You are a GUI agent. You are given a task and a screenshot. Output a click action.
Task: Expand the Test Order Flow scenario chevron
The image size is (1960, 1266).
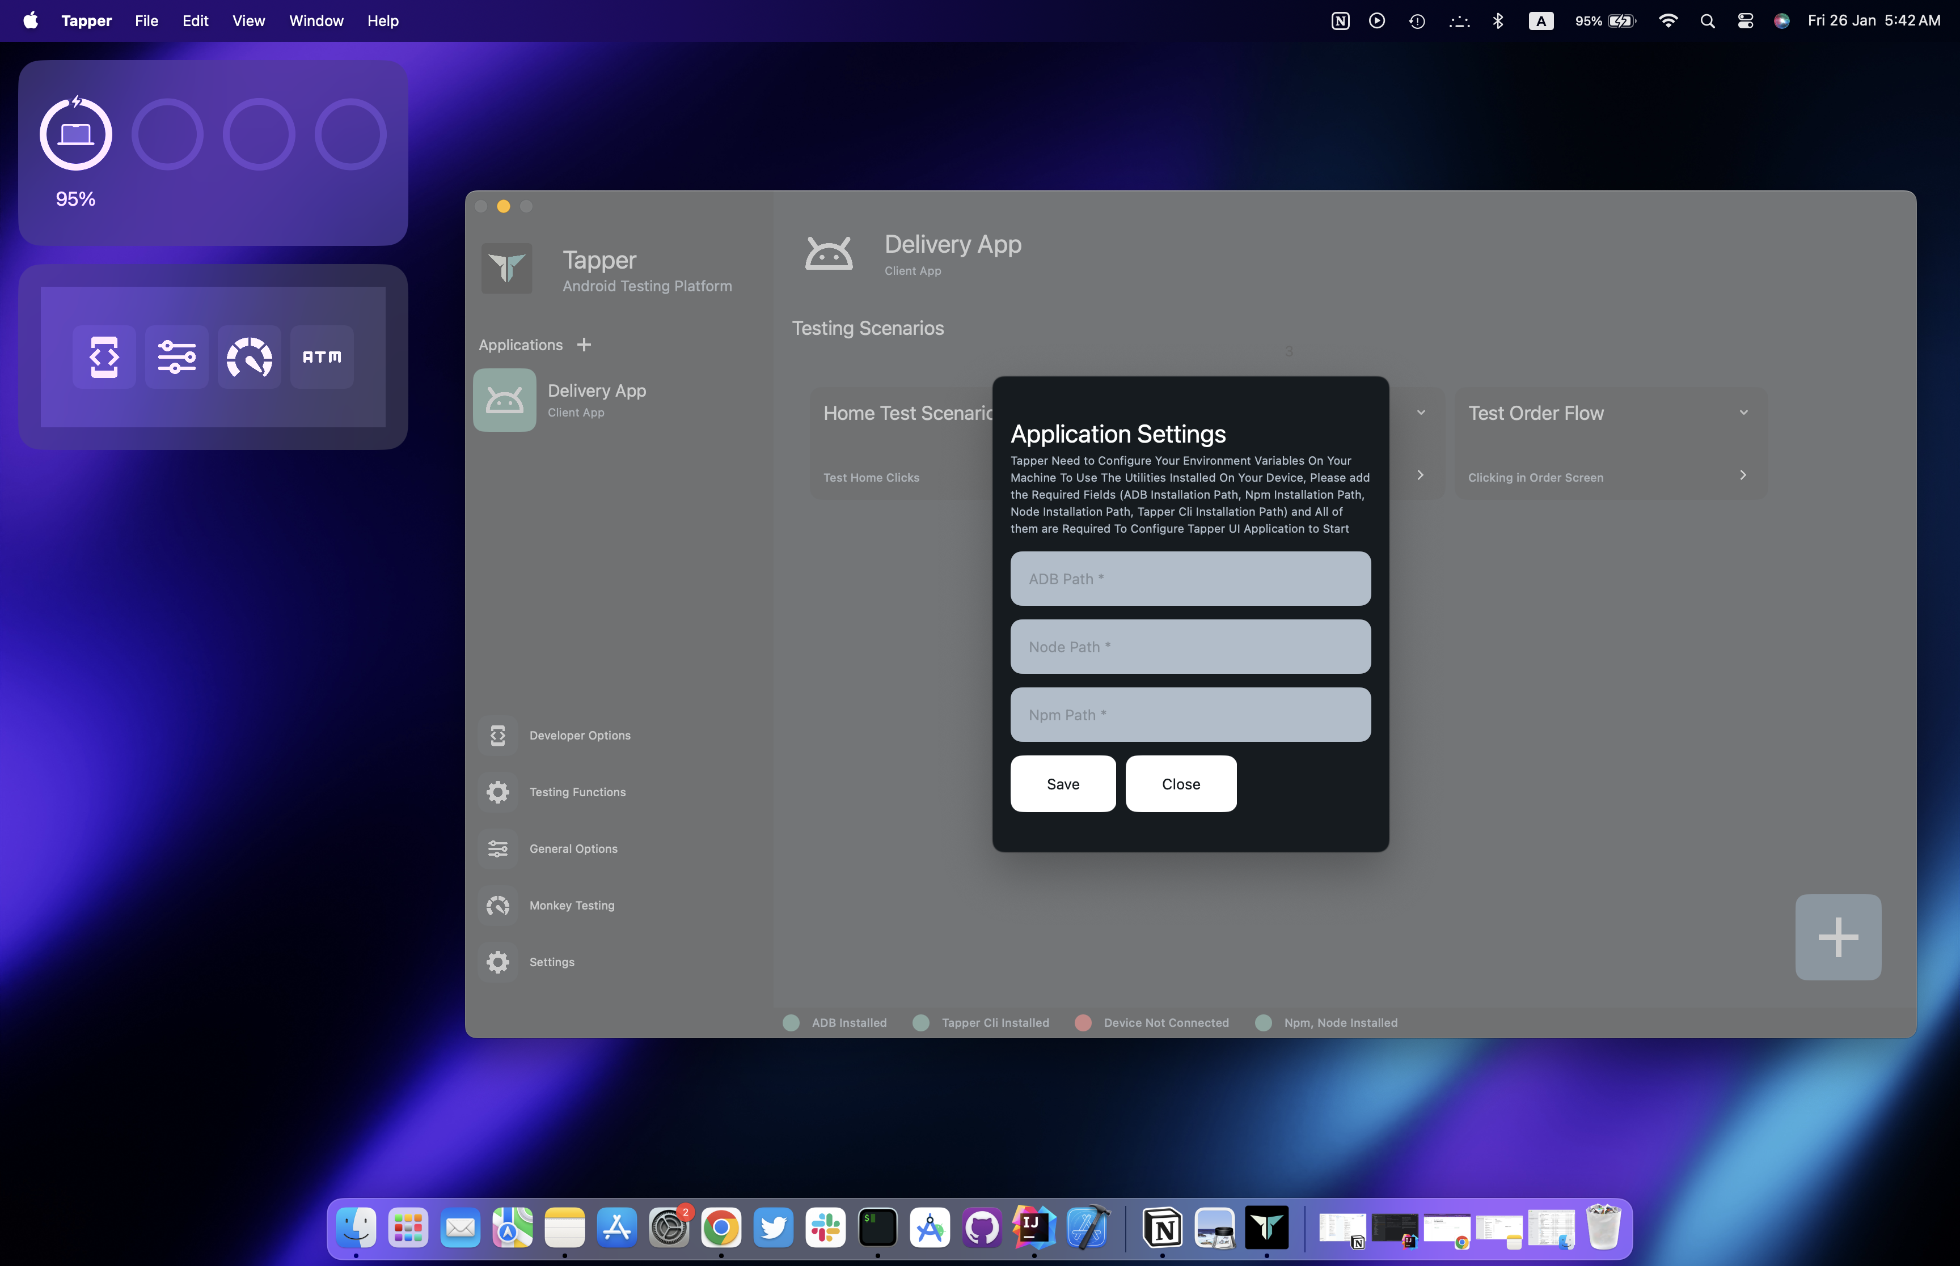tap(1744, 412)
